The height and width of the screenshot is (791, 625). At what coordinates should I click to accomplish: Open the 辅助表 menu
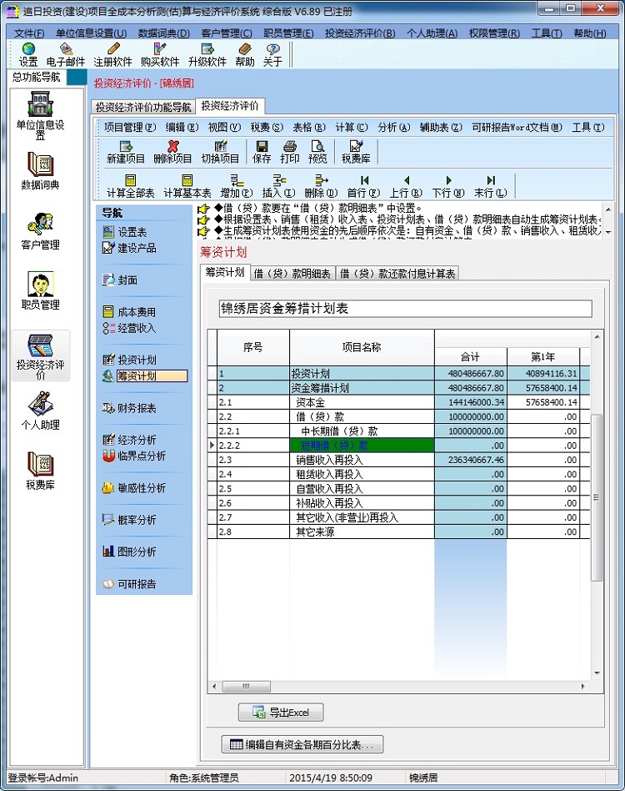[x=441, y=127]
